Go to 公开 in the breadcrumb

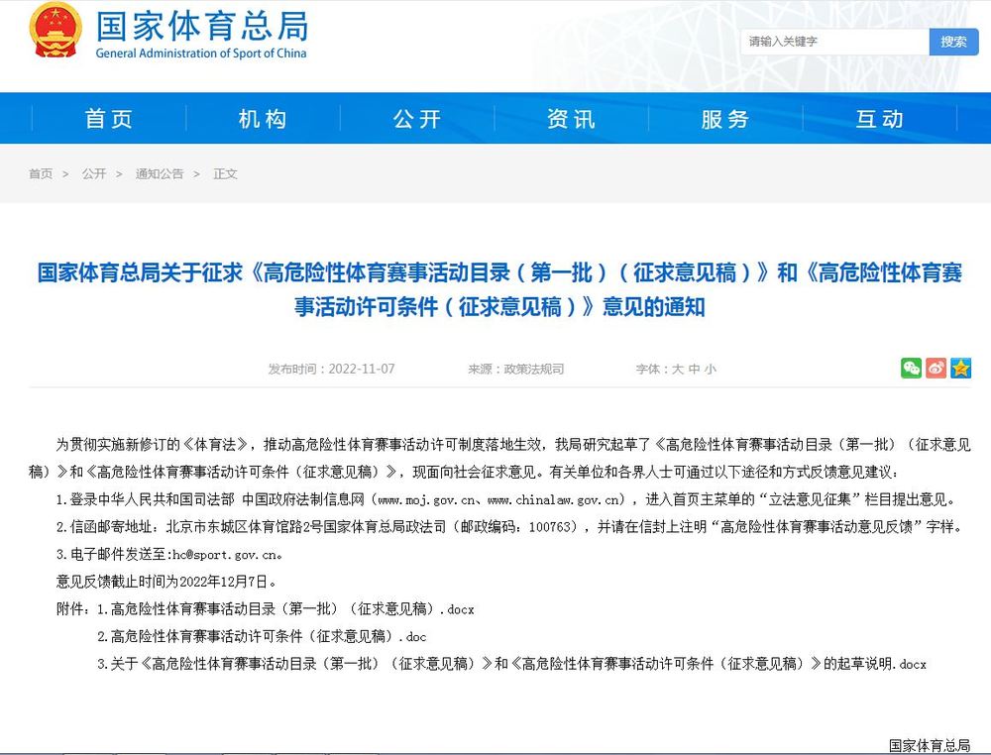[93, 173]
